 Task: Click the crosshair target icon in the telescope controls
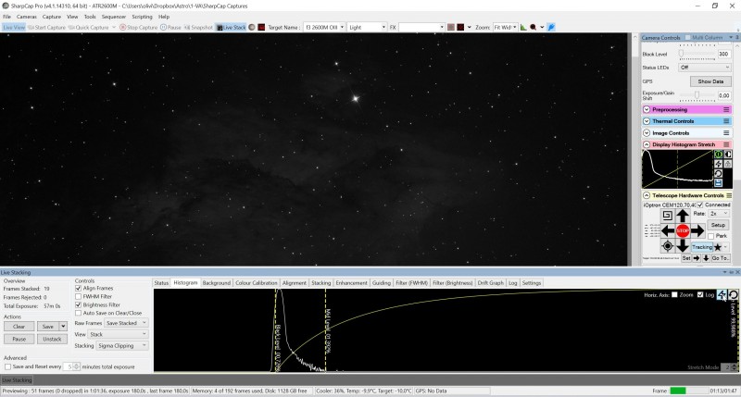(x=667, y=246)
